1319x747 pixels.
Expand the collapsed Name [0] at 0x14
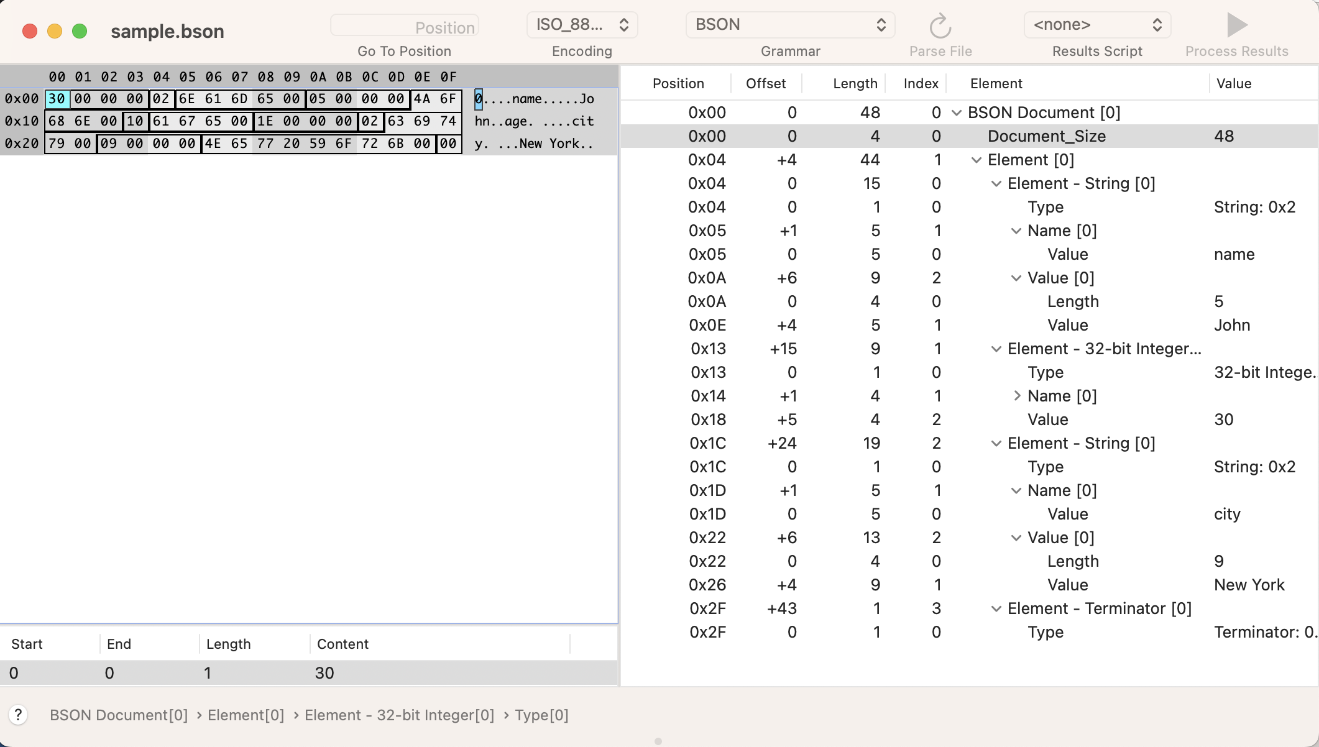(1016, 396)
